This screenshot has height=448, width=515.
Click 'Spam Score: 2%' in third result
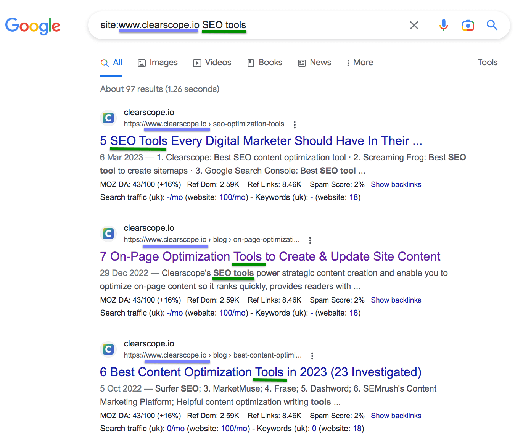(337, 416)
